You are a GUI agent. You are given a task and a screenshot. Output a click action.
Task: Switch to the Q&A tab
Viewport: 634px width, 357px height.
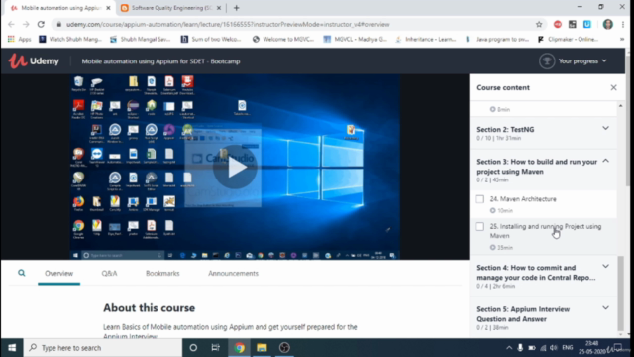click(x=109, y=274)
